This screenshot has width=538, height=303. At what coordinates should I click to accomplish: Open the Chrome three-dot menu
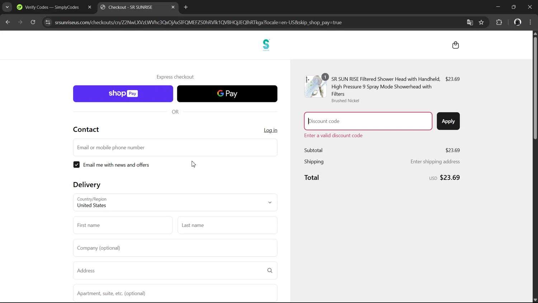(x=530, y=22)
